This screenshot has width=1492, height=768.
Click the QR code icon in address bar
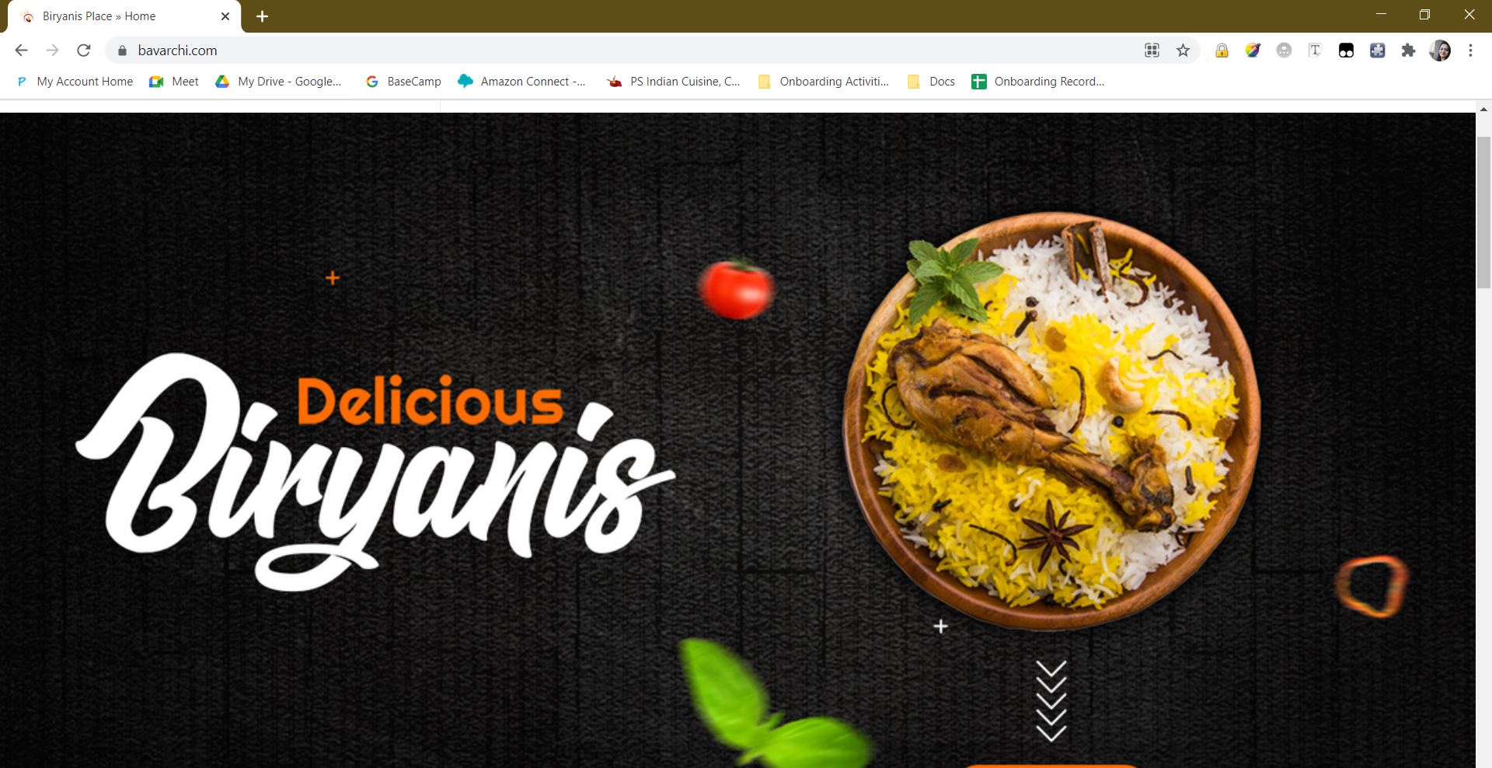pos(1152,51)
